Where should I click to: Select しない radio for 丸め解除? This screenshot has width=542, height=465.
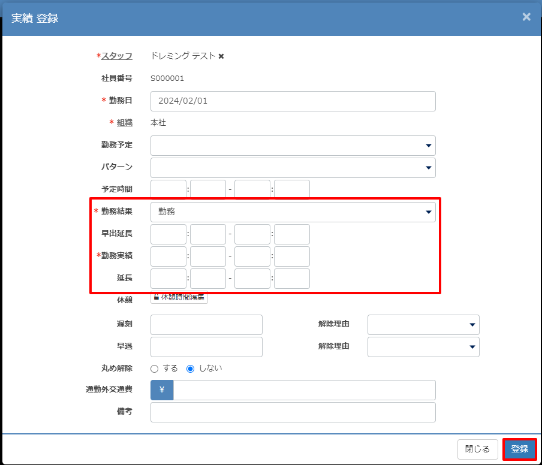[x=191, y=369]
